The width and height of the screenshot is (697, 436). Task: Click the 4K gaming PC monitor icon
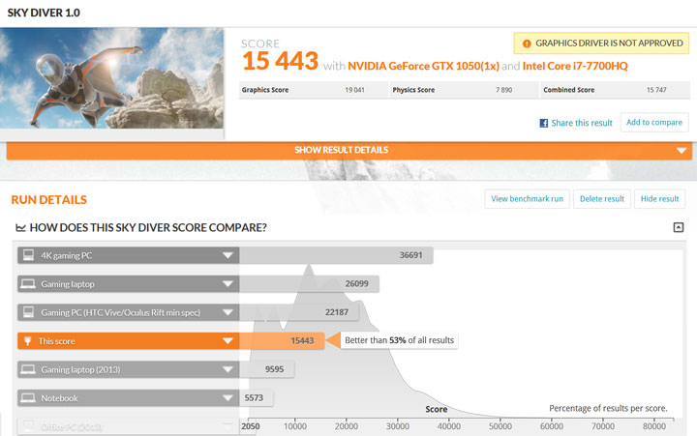coord(29,256)
